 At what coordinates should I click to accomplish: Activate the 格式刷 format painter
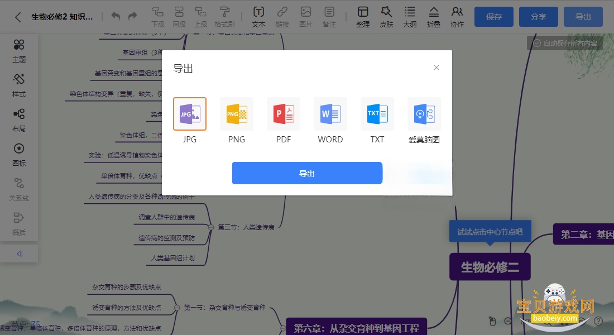224,17
